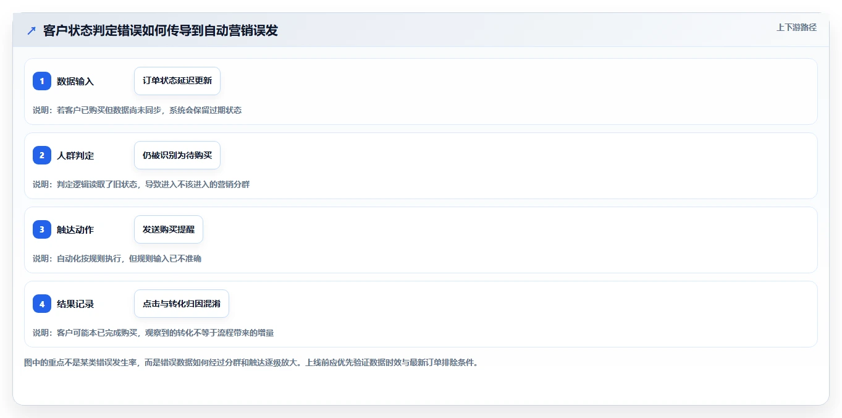Screen dimensions: 842x418
Task: Click the 结果记录 step label
Action: point(75,304)
